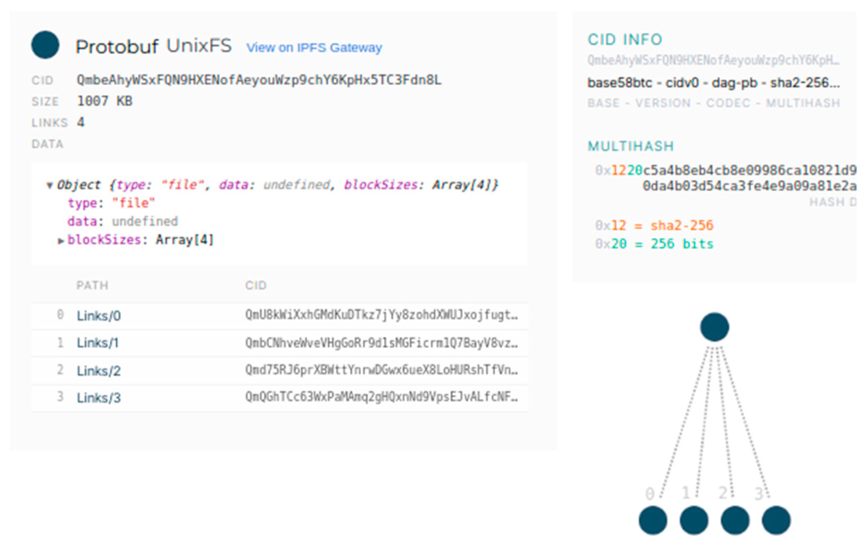
Task: Click the full CID text QmbeAhyWSx
Action: tap(259, 80)
